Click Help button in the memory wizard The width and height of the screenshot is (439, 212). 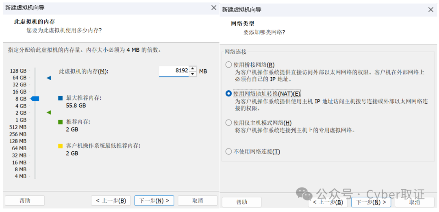click(x=25, y=201)
